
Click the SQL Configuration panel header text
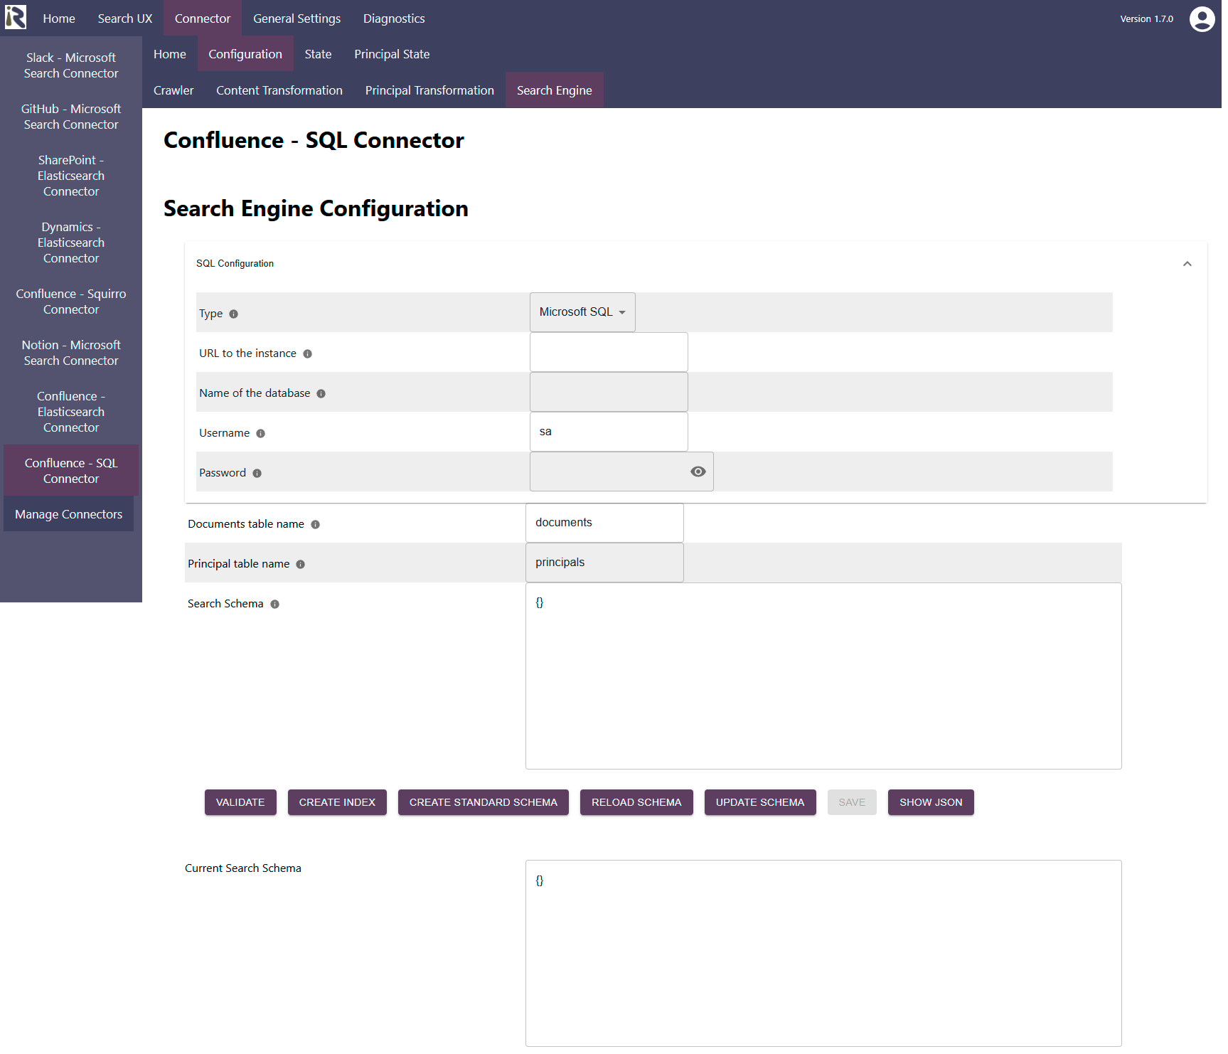coord(236,265)
